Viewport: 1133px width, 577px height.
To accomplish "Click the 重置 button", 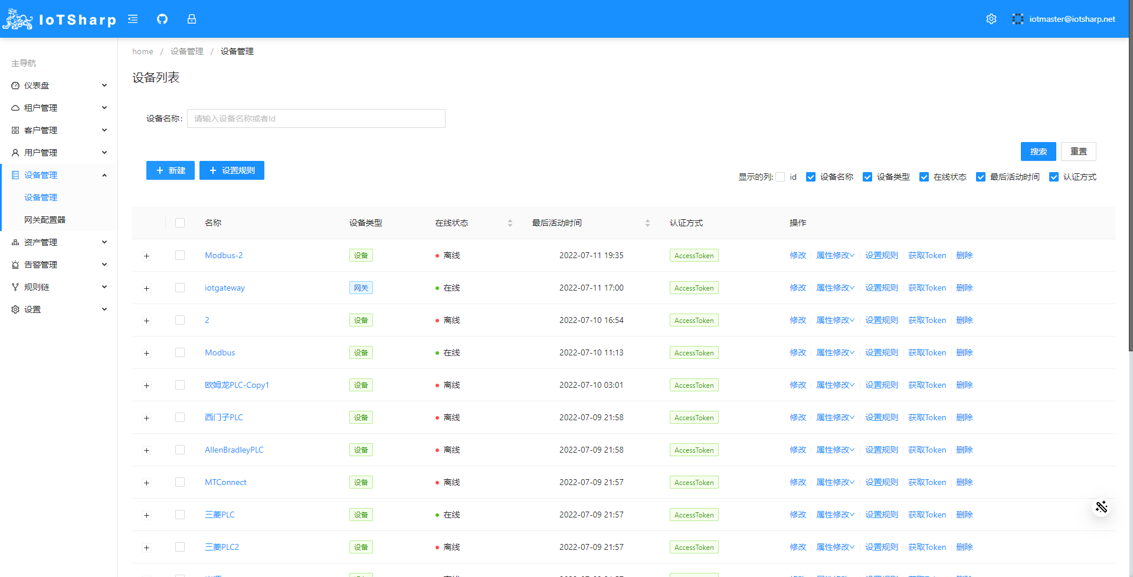I will point(1079,151).
